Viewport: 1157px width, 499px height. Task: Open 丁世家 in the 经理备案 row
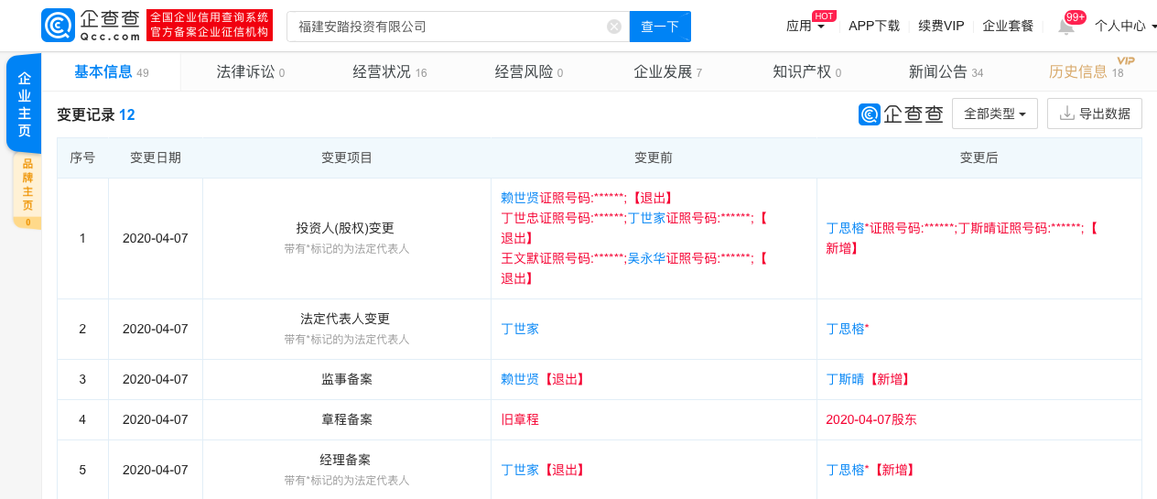520,470
